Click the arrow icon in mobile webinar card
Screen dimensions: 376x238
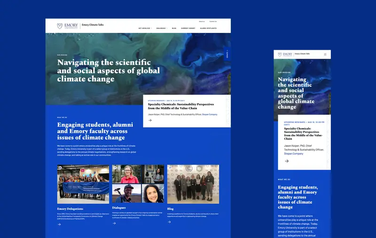(x=287, y=161)
